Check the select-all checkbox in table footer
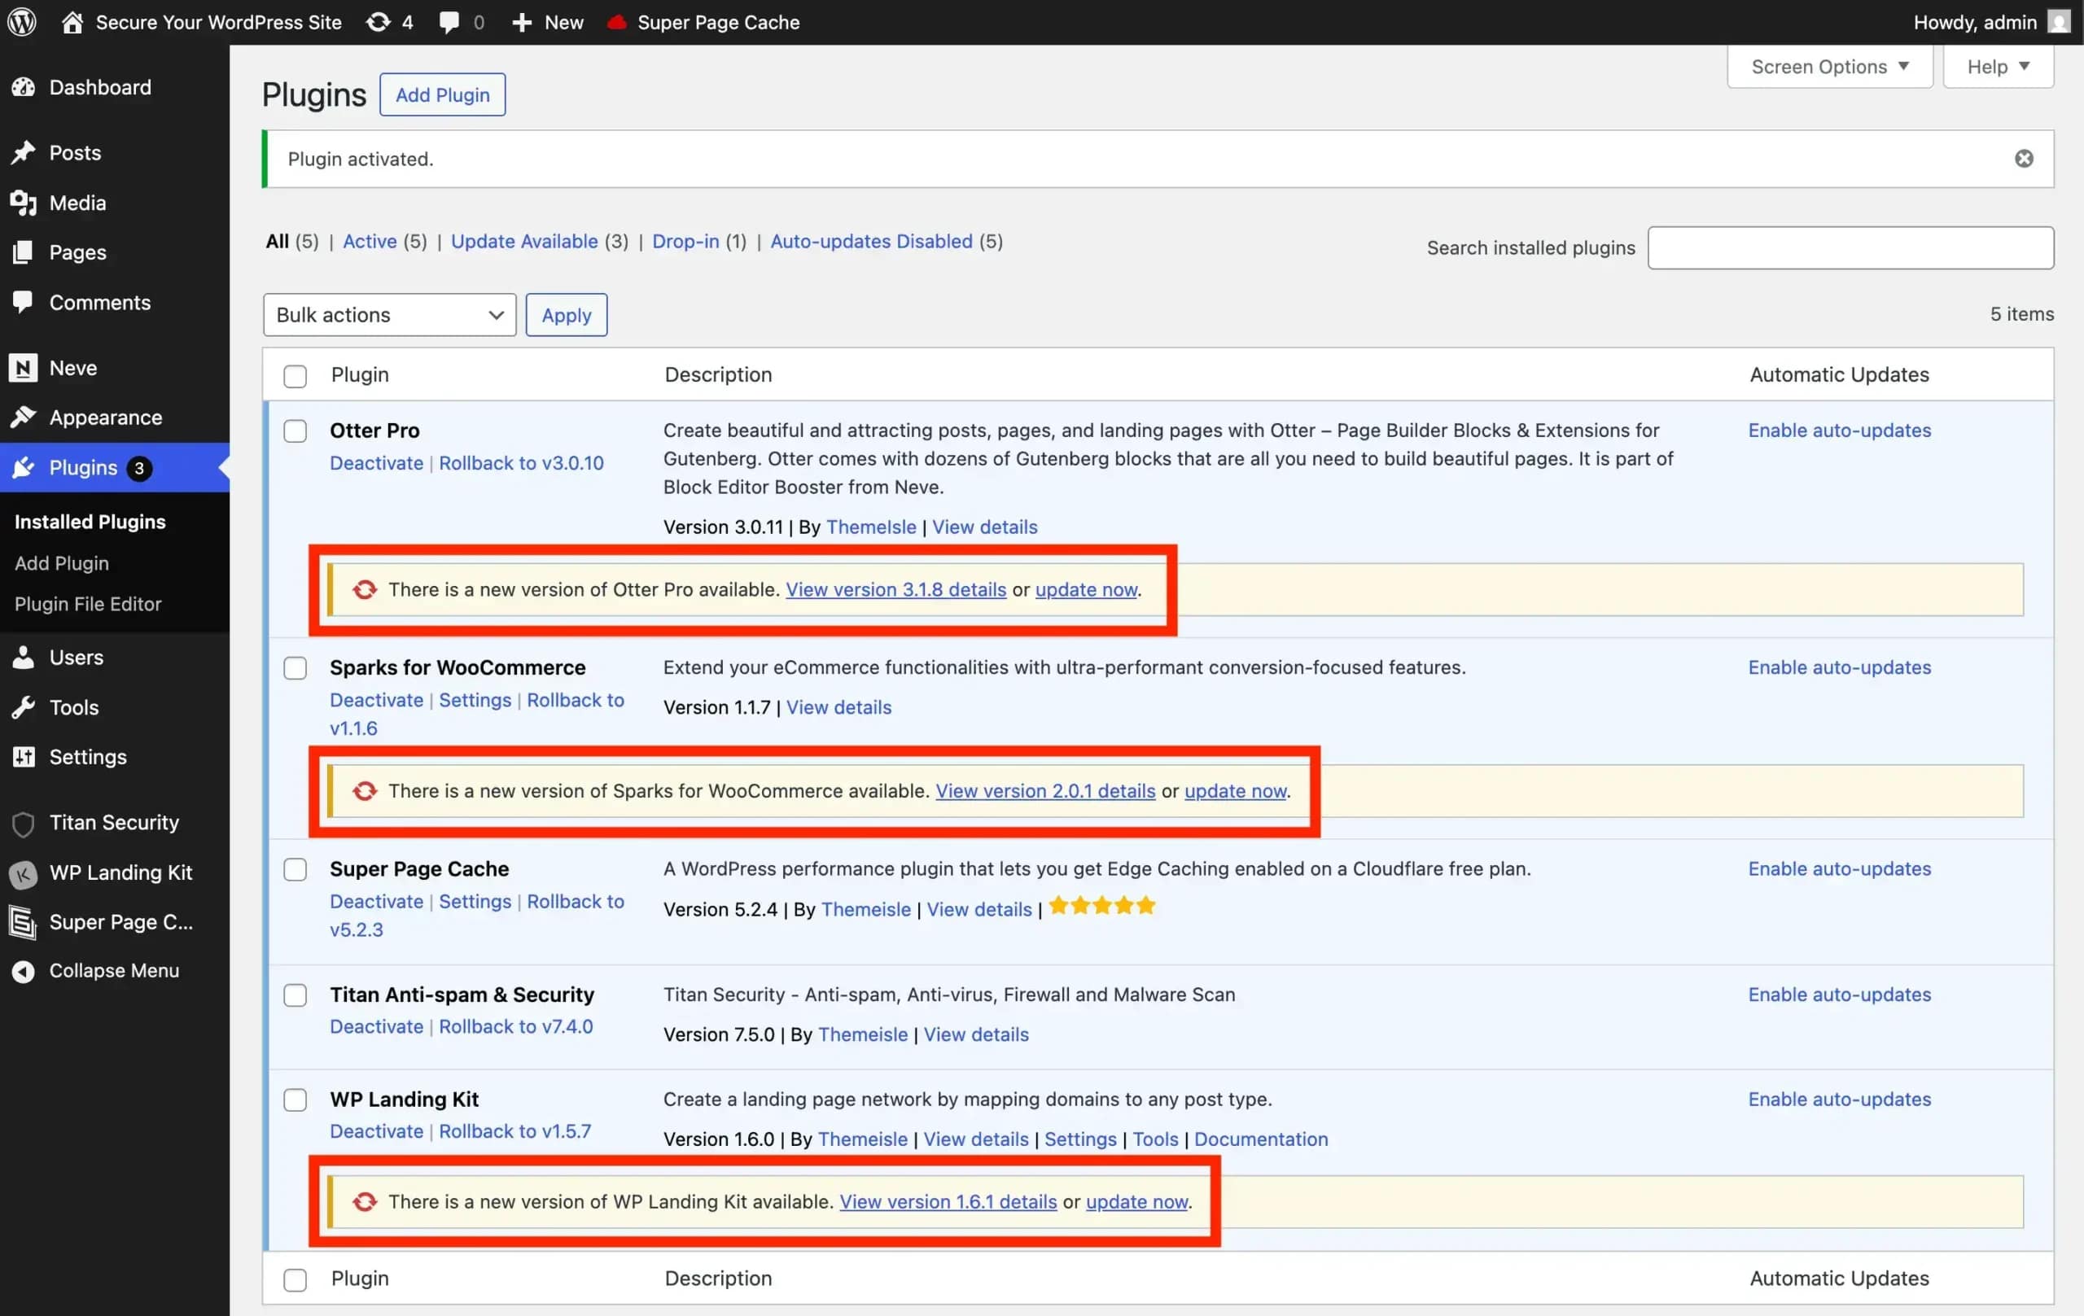The image size is (2084, 1316). click(296, 1279)
